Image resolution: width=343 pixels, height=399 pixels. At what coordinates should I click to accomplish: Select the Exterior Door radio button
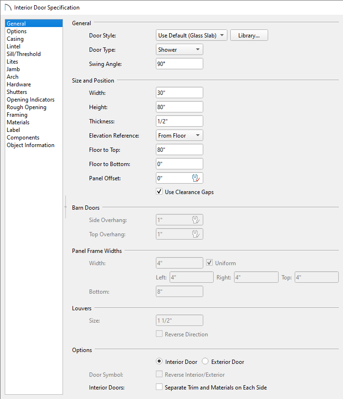click(x=205, y=362)
